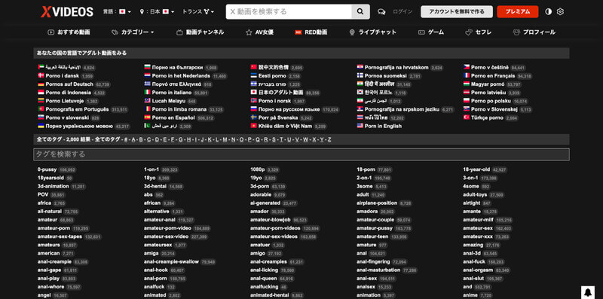Image resolution: width=603 pixels, height=299 pixels.
Task: Click the ログイン link
Action: (x=403, y=11)
